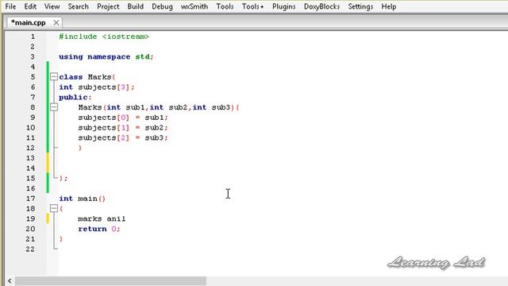Click on 'int subjects[3];' declaration
Image resolution: width=508 pixels, height=286 pixels.
tap(96, 87)
